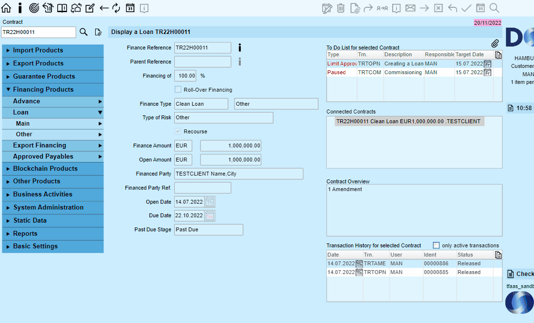Click the document attachment icon beside contract search
This screenshot has width=534, height=323.
tap(98, 32)
